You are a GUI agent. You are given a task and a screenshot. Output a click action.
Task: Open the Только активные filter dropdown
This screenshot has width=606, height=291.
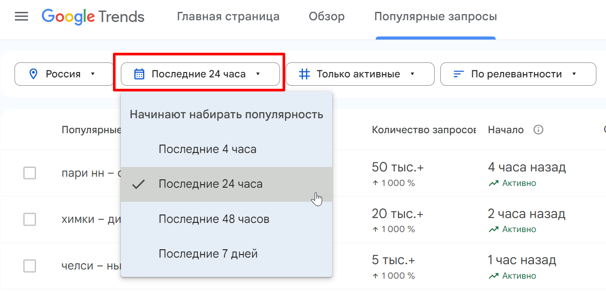pyautogui.click(x=359, y=74)
